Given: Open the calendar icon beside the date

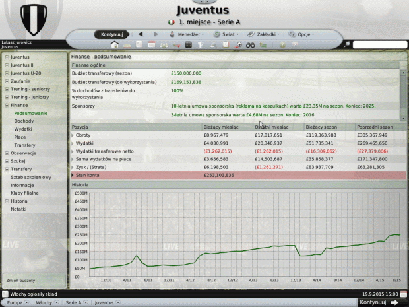Looking at the screenshot, I should [x=403, y=294].
